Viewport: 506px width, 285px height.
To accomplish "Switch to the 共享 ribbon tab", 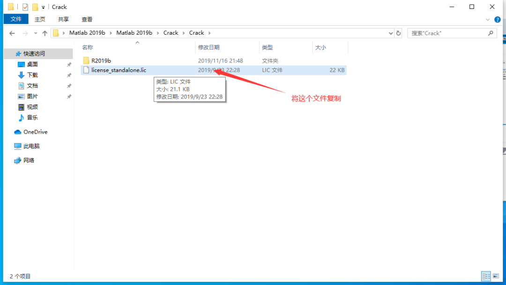I will tap(63, 19).
